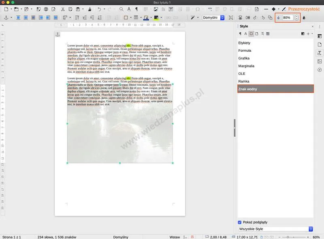This screenshot has height=239, width=324.
Task: Toggle the Pokaż podglądy checkbox
Action: tap(239, 222)
